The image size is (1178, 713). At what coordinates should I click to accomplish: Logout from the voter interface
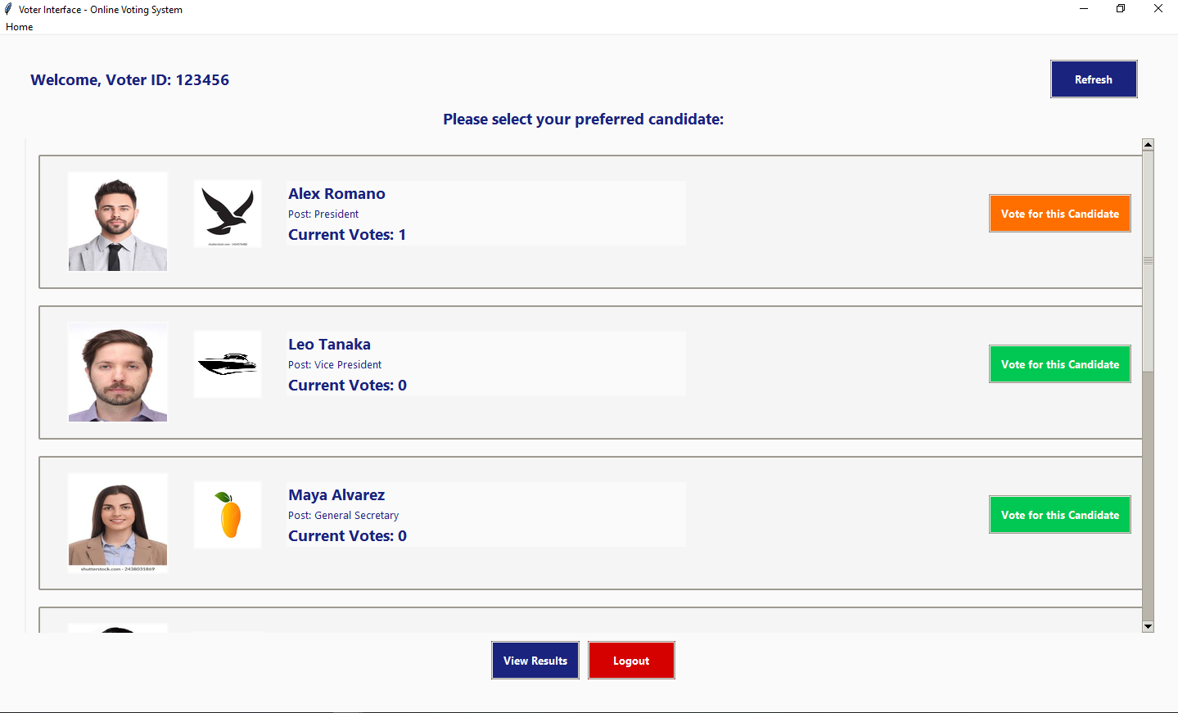tap(630, 660)
